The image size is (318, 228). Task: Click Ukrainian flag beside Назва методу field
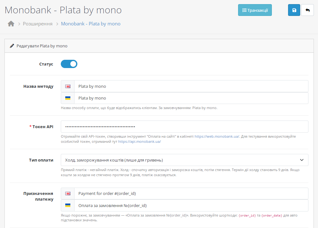click(68, 98)
